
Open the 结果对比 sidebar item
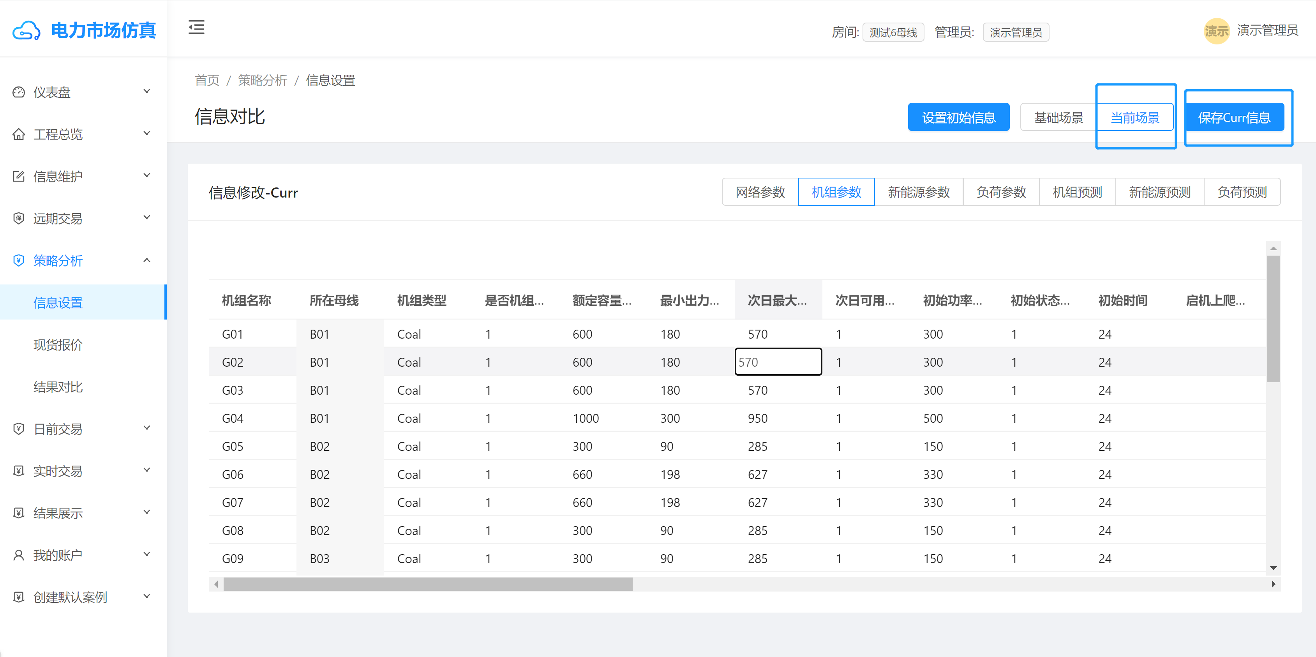pos(83,387)
